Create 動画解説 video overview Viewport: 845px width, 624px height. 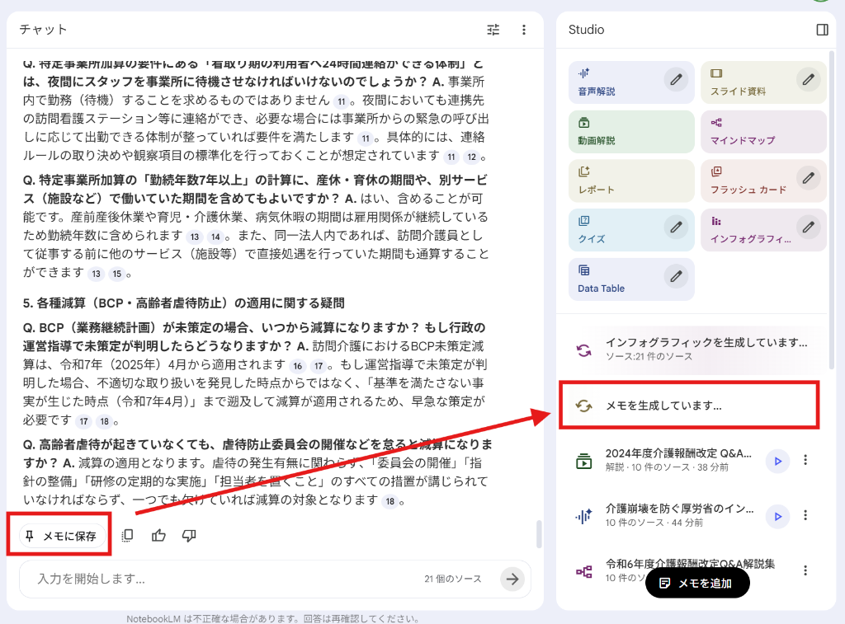click(631, 132)
